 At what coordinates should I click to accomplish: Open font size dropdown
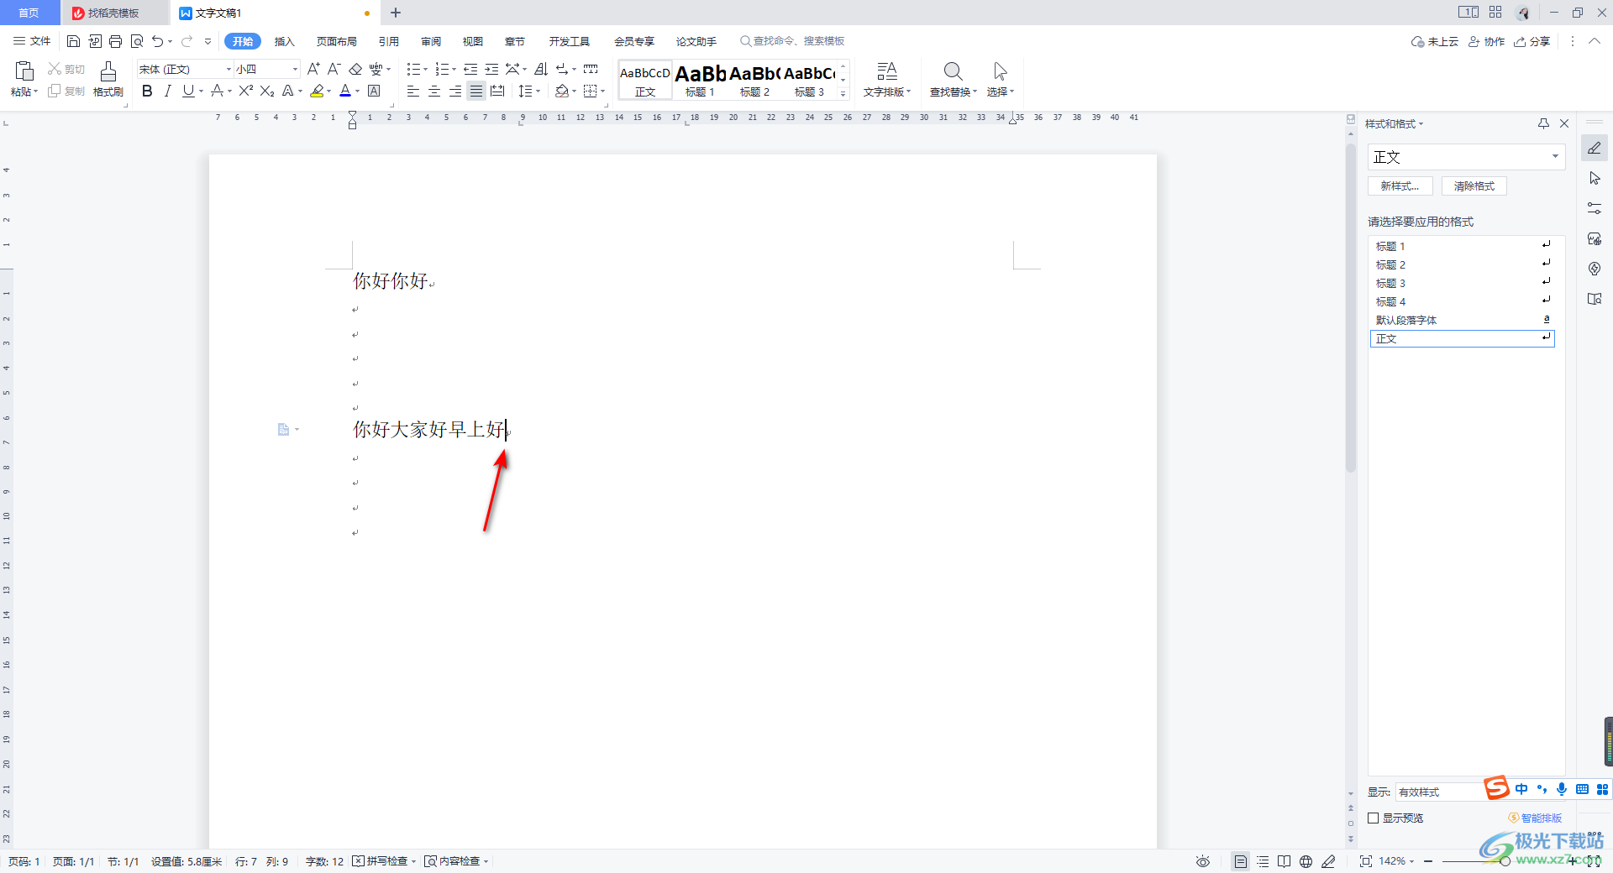click(295, 69)
